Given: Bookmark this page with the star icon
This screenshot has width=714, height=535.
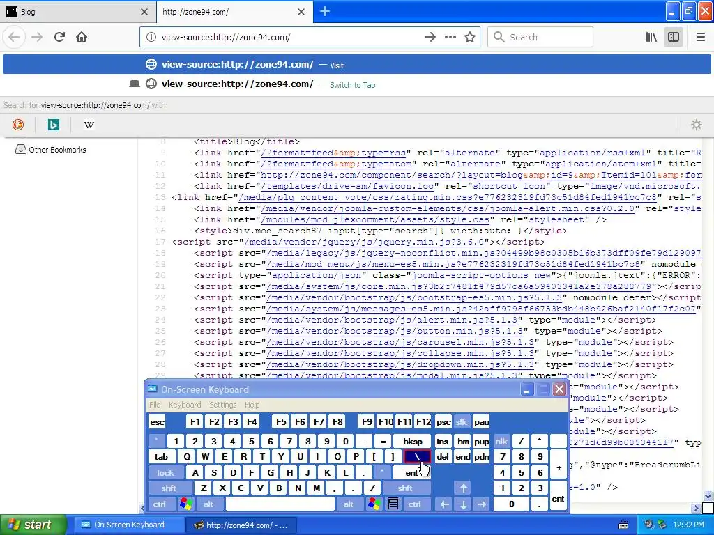Looking at the screenshot, I should tap(470, 37).
